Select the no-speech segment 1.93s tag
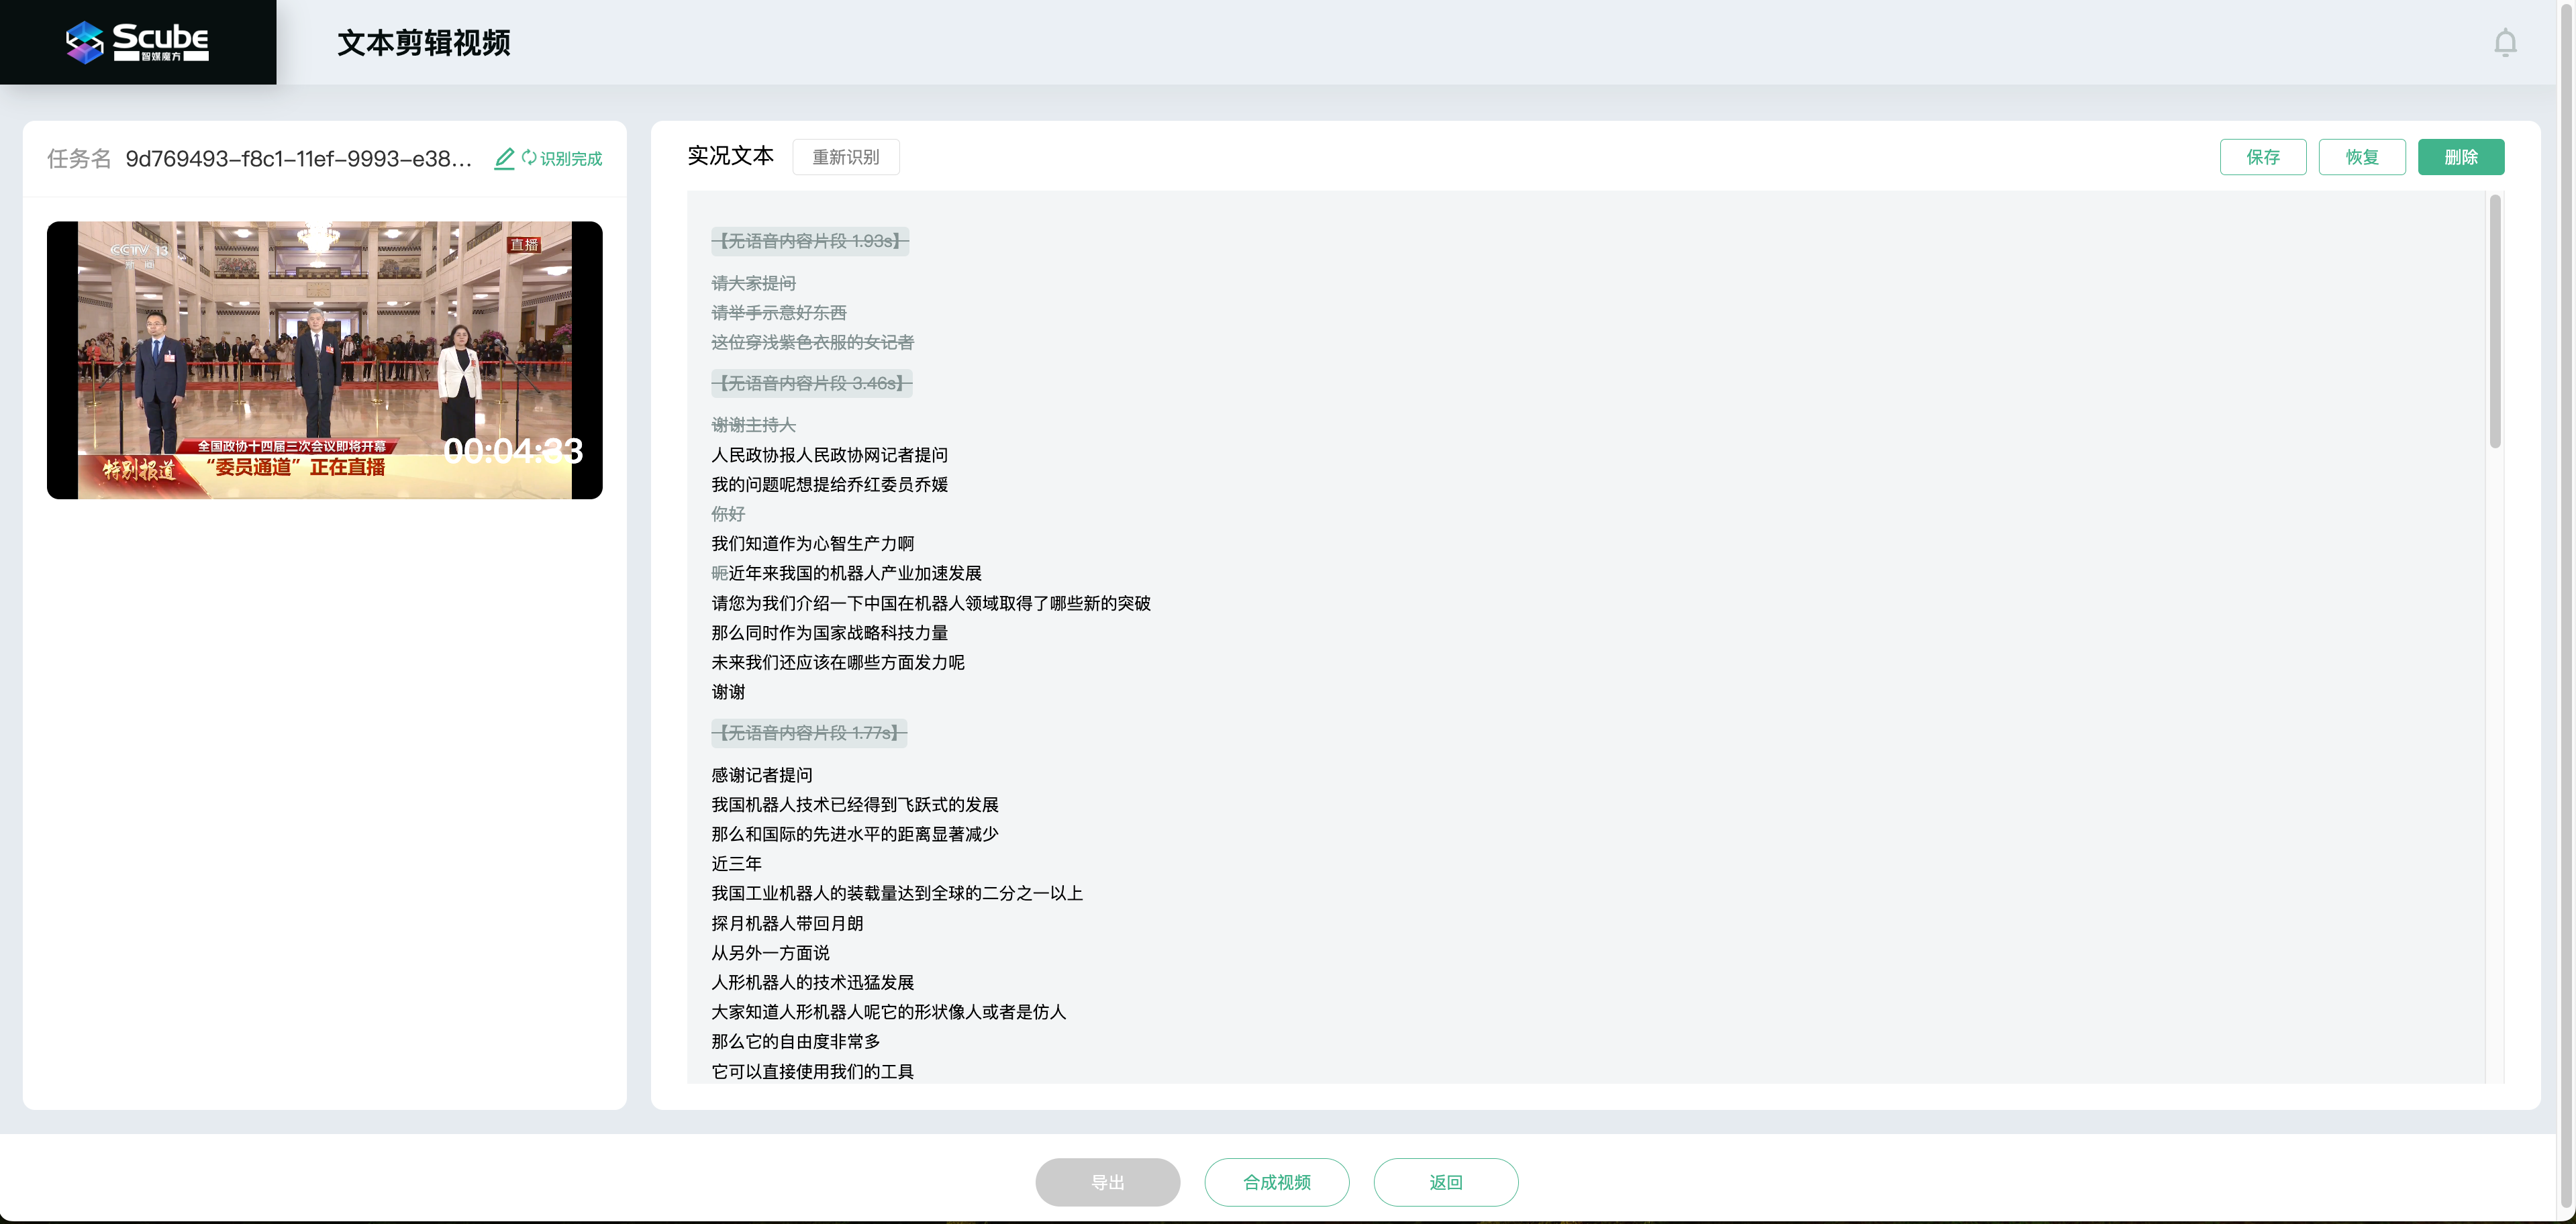Screen dimensions: 2576x1224 810,241
